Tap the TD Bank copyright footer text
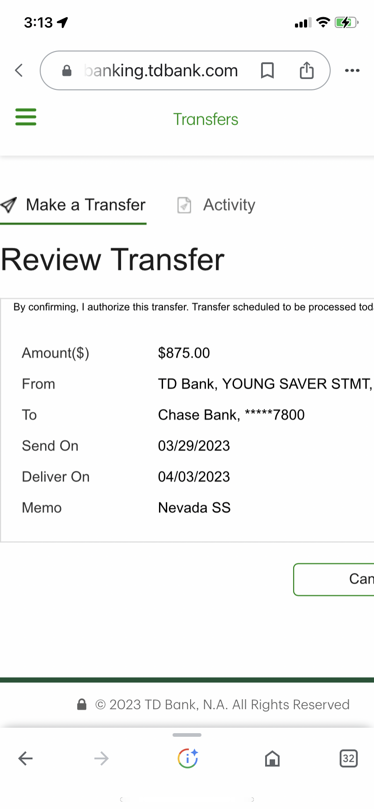Image resolution: width=374 pixels, height=809 pixels. tap(222, 705)
